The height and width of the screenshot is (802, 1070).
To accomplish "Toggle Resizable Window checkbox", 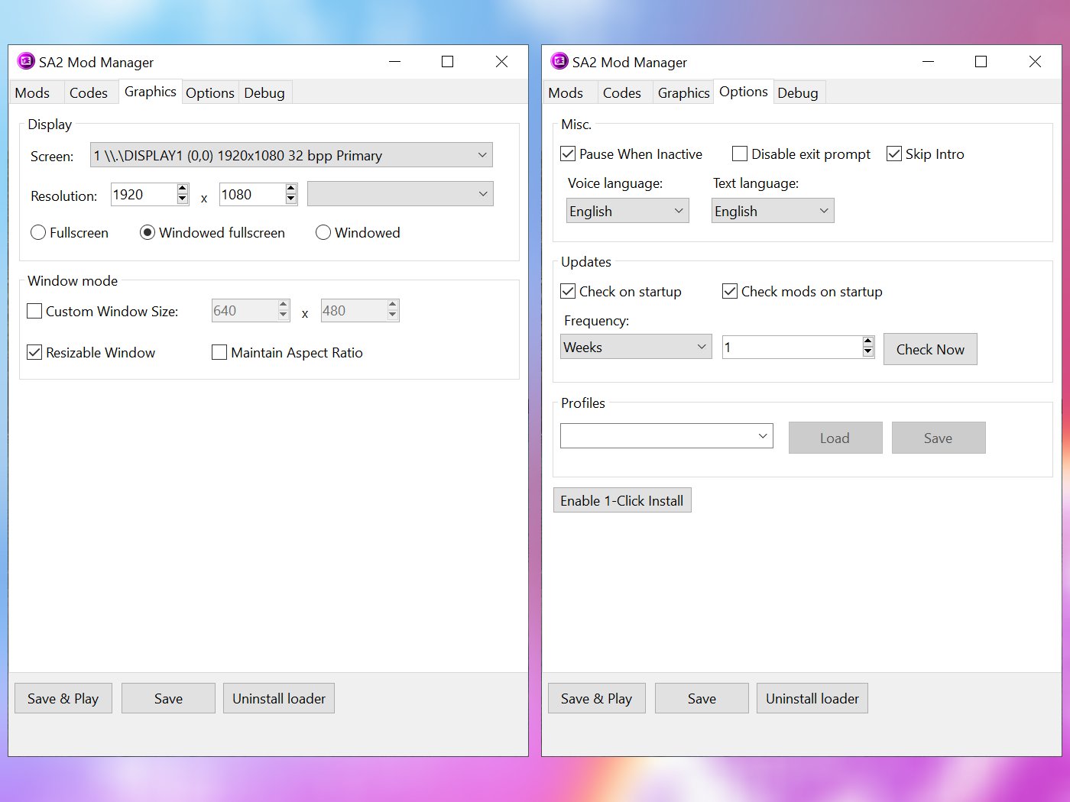I will click(x=91, y=352).
